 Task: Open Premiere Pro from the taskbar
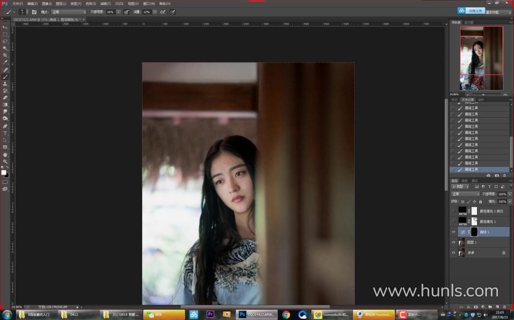(210, 315)
